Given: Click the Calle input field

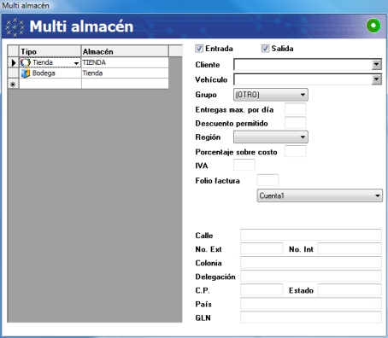Looking at the screenshot, I should point(311,235).
